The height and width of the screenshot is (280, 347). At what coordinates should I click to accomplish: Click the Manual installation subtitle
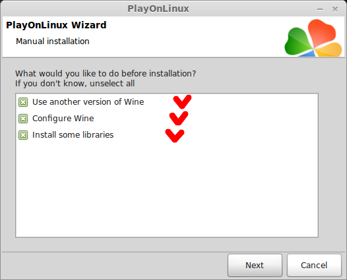click(x=53, y=42)
